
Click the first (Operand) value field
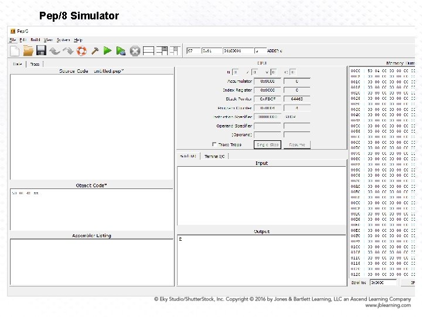(267, 135)
